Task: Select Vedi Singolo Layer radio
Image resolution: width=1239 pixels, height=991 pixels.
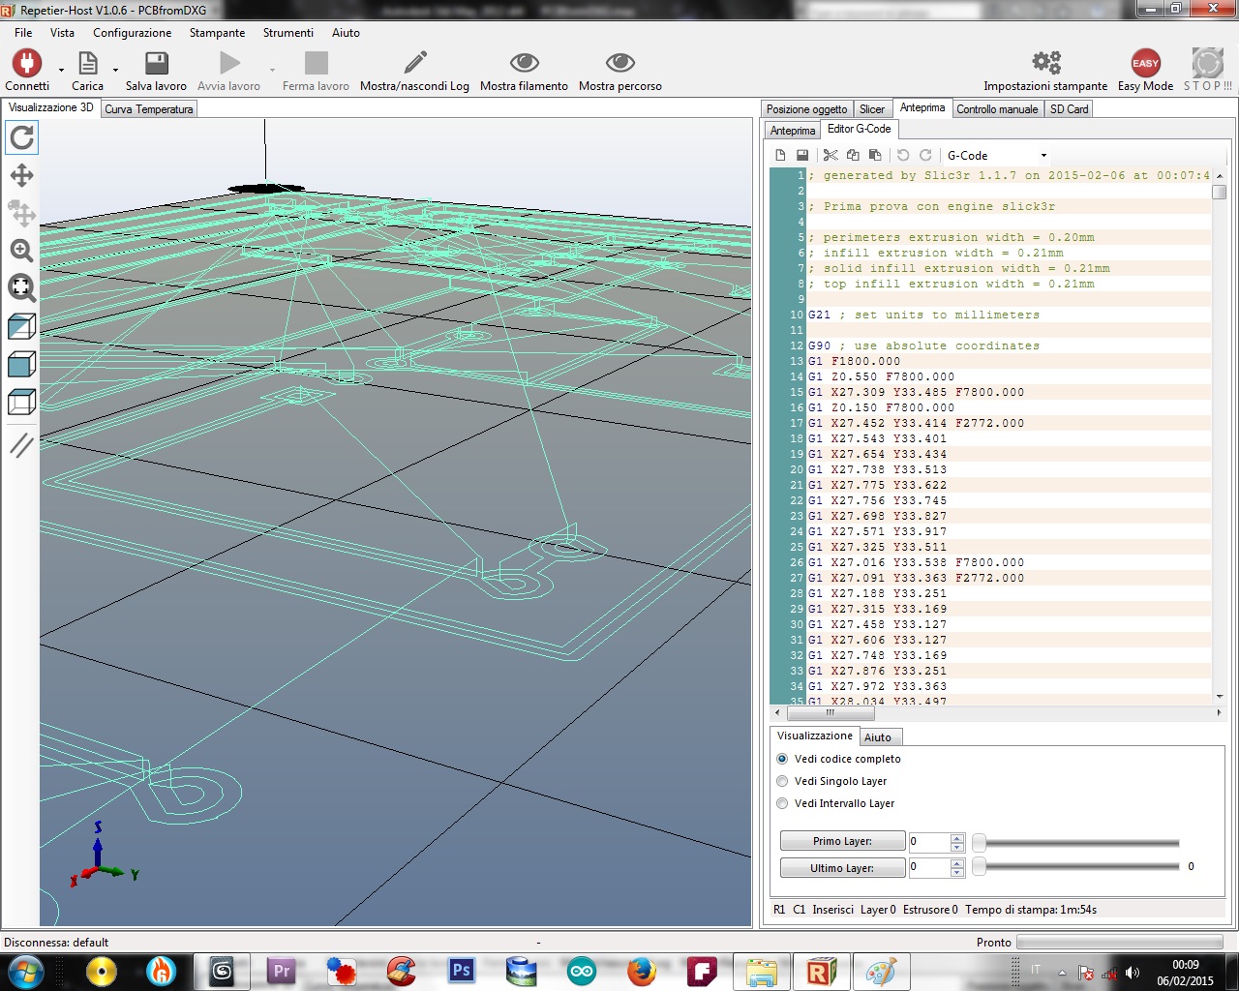Action: tap(782, 781)
